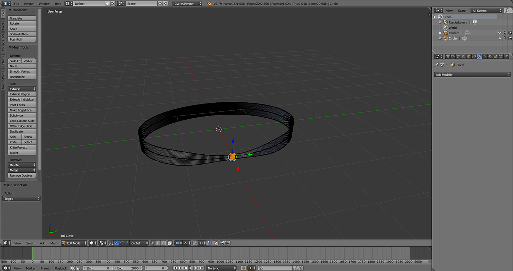Image resolution: width=513 pixels, height=271 pixels.
Task: Toggle Camera visibility eye in outliner
Action: 499,33
